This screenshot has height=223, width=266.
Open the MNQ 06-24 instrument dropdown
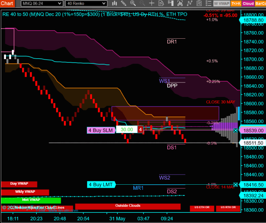42,3
